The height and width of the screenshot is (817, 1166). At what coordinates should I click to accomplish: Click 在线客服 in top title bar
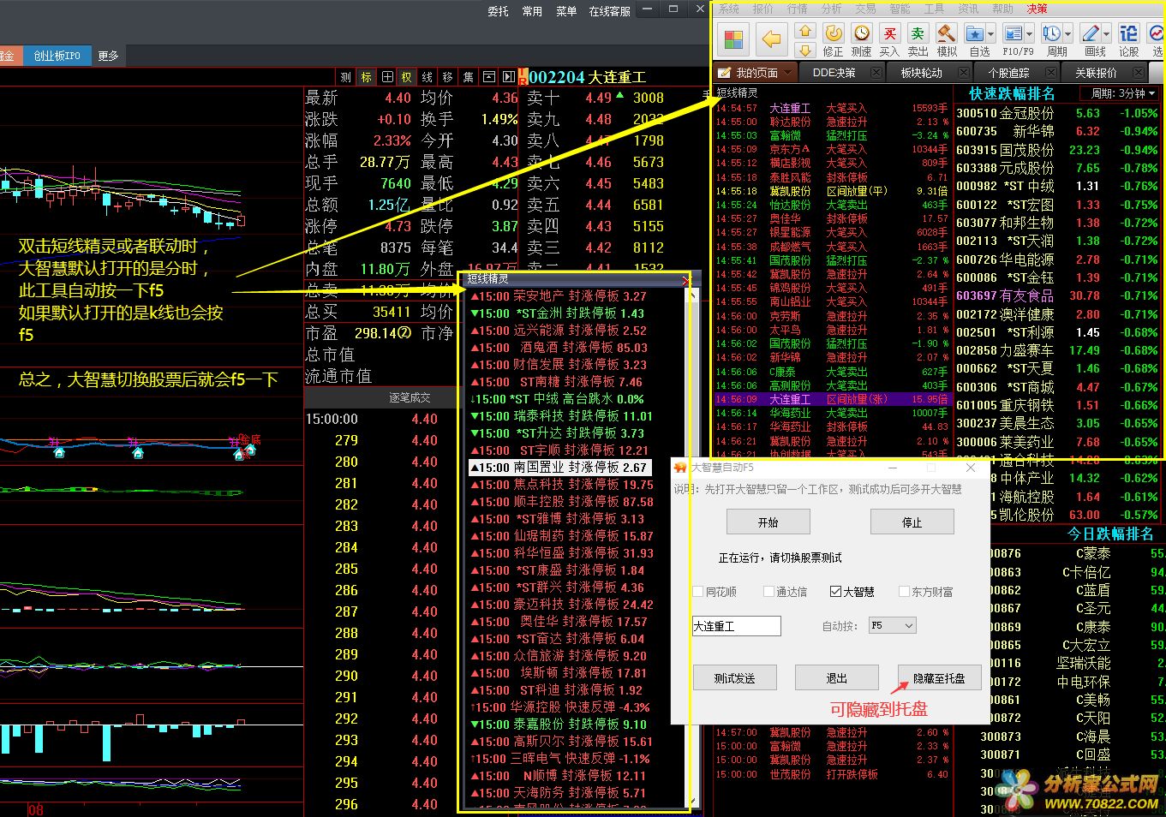click(610, 11)
